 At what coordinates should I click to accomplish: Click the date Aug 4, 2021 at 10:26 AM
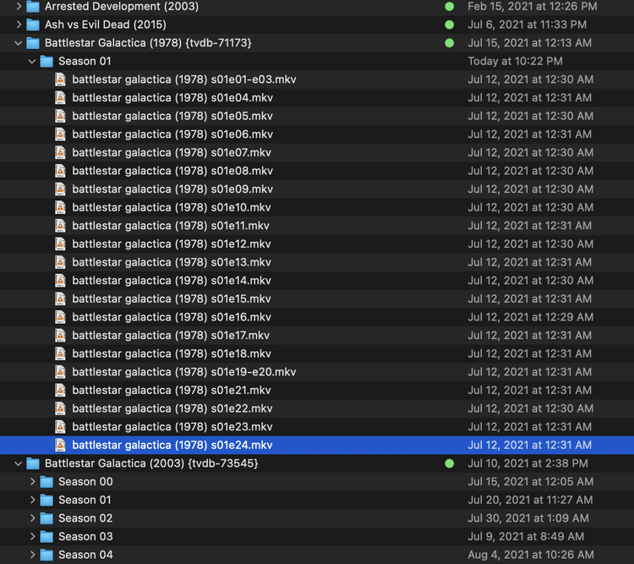[x=531, y=555]
